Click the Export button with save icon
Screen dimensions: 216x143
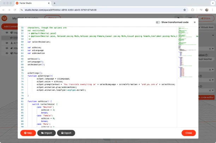(x=66, y=133)
